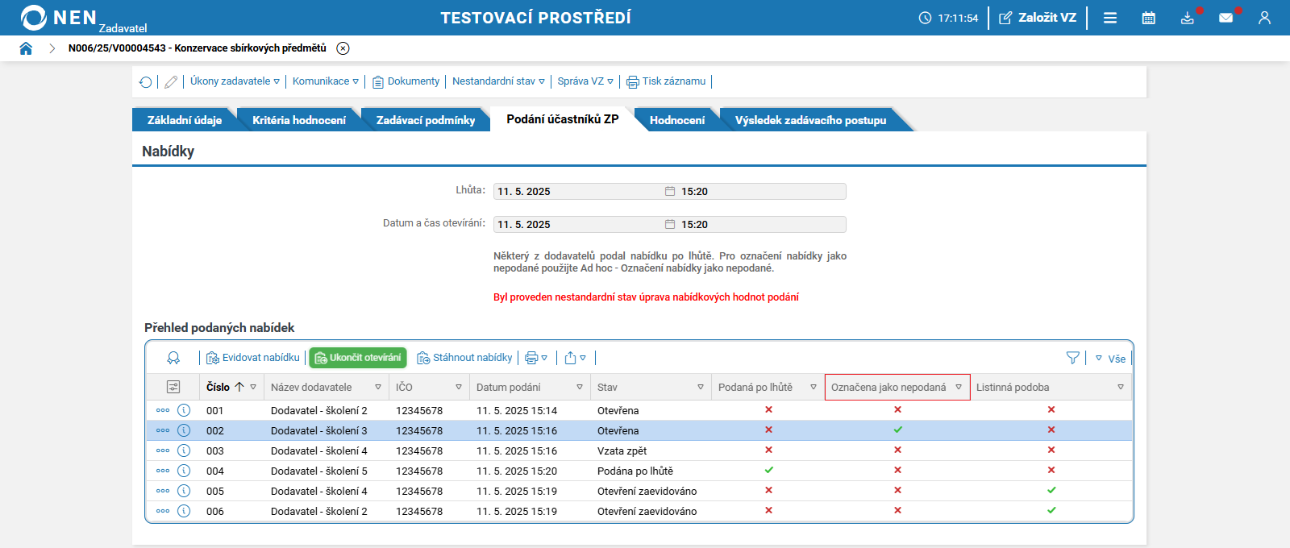Open calendar picker for Datum a čas otevírání

pyautogui.click(x=670, y=224)
